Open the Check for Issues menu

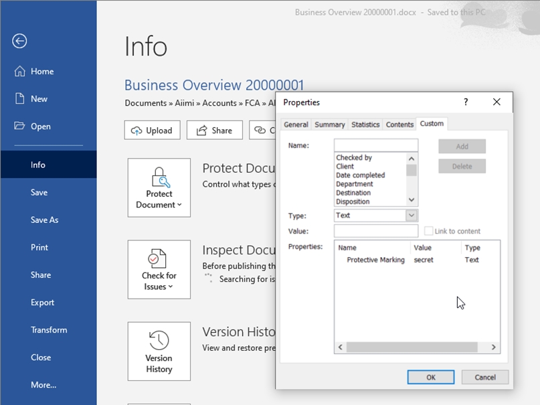(x=159, y=270)
